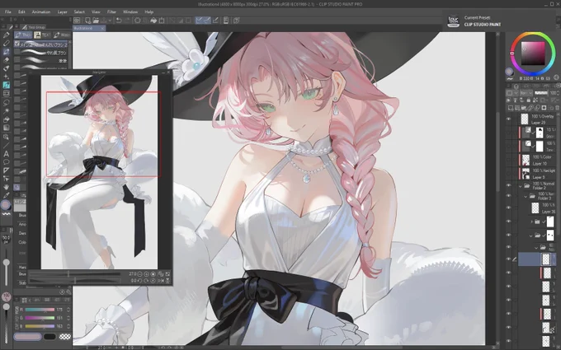The image size is (561, 350).
Task: Select the TEXT sub tool group tab
Action: click(x=42, y=35)
